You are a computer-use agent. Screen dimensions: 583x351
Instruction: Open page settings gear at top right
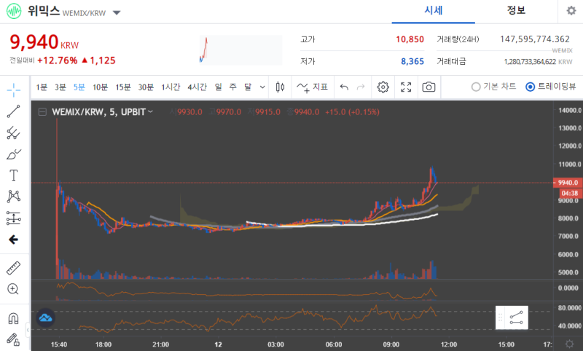[x=571, y=11]
